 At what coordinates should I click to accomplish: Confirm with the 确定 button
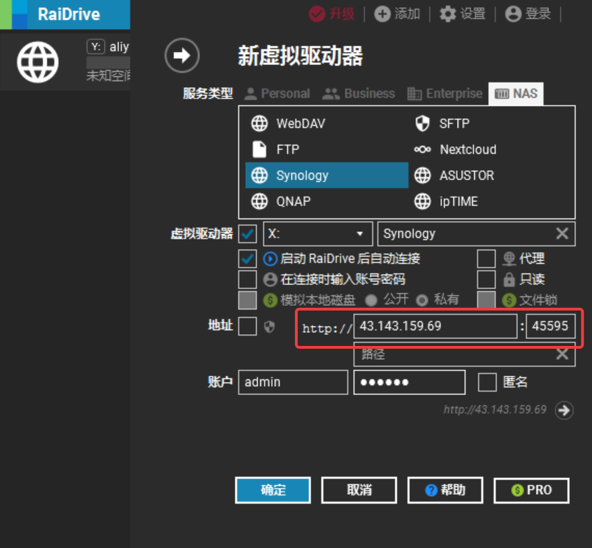273,491
